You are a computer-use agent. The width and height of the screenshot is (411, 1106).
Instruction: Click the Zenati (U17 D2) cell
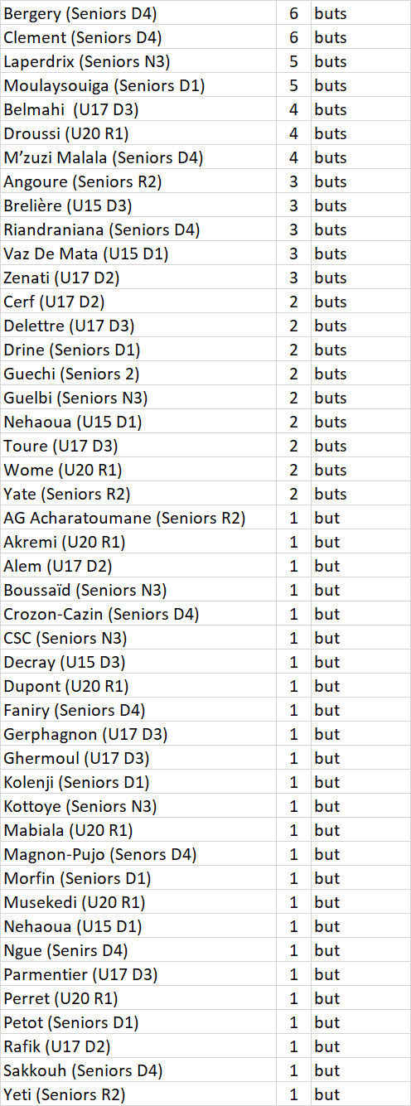[x=138, y=278]
